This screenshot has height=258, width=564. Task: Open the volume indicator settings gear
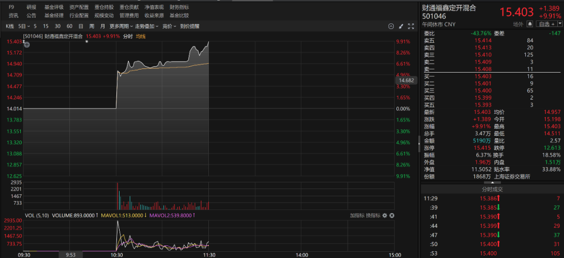coord(384,216)
